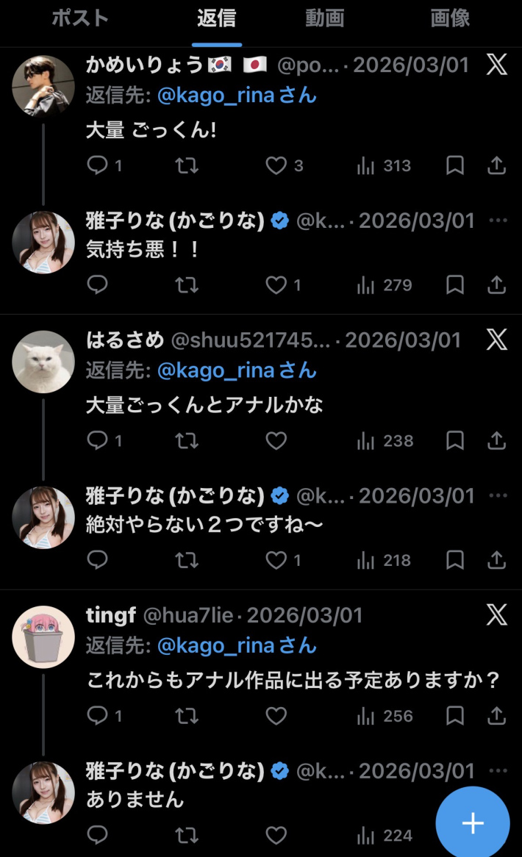This screenshot has width=522, height=857.
Task: Like the 「絶対やらない２つですね〜」 reply
Action: tap(274, 561)
